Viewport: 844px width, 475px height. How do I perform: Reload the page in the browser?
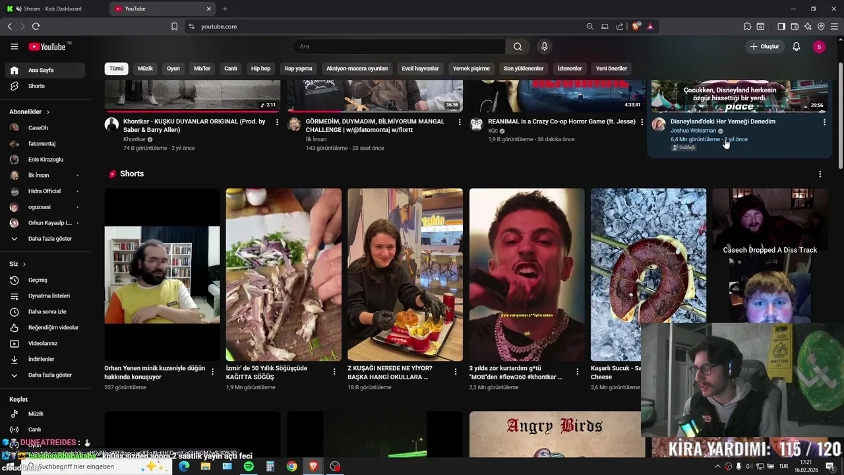point(36,26)
